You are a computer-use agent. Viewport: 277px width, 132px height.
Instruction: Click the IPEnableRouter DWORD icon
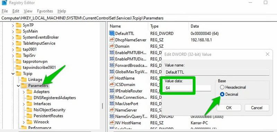pyautogui.click(x=112, y=91)
